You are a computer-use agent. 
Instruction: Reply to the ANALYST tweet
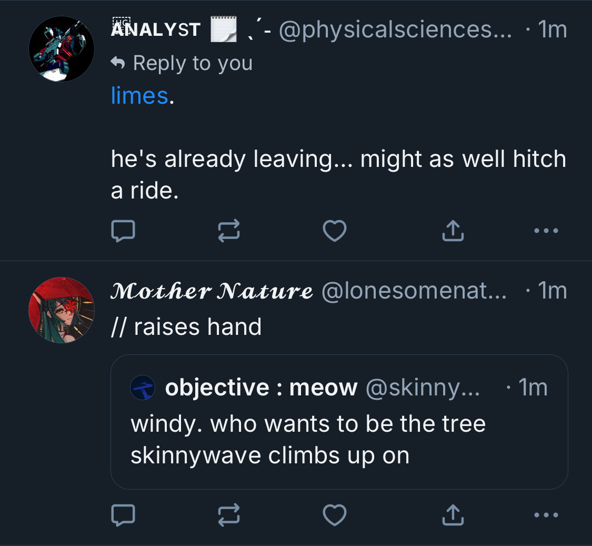123,231
